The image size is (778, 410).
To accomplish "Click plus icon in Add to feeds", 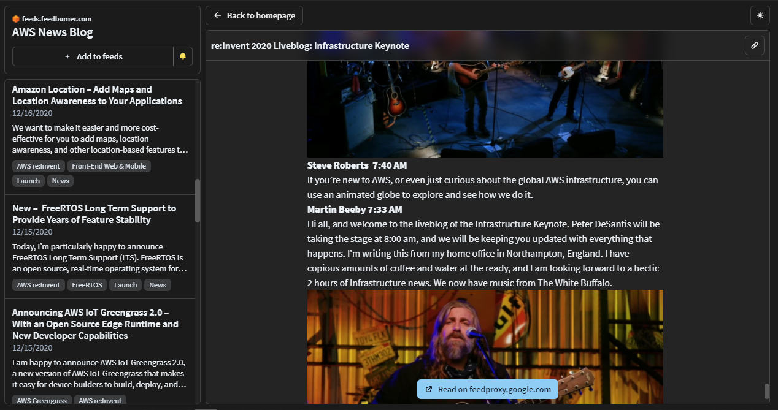I will coord(67,56).
